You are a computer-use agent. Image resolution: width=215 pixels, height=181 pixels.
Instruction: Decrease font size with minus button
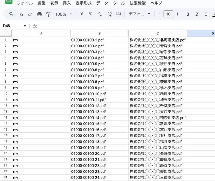159,14
